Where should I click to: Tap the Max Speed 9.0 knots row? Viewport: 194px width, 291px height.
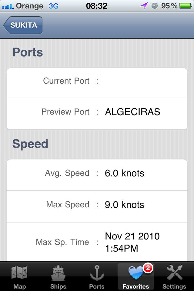click(97, 205)
